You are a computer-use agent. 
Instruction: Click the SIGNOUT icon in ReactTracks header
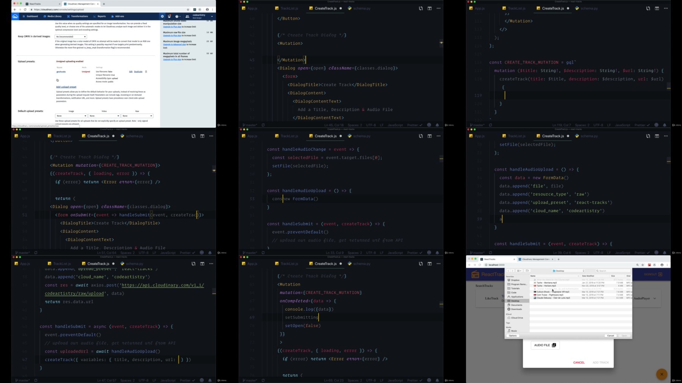660,274
